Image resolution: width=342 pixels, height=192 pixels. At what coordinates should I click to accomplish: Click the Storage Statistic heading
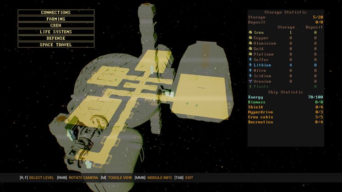pyautogui.click(x=285, y=12)
